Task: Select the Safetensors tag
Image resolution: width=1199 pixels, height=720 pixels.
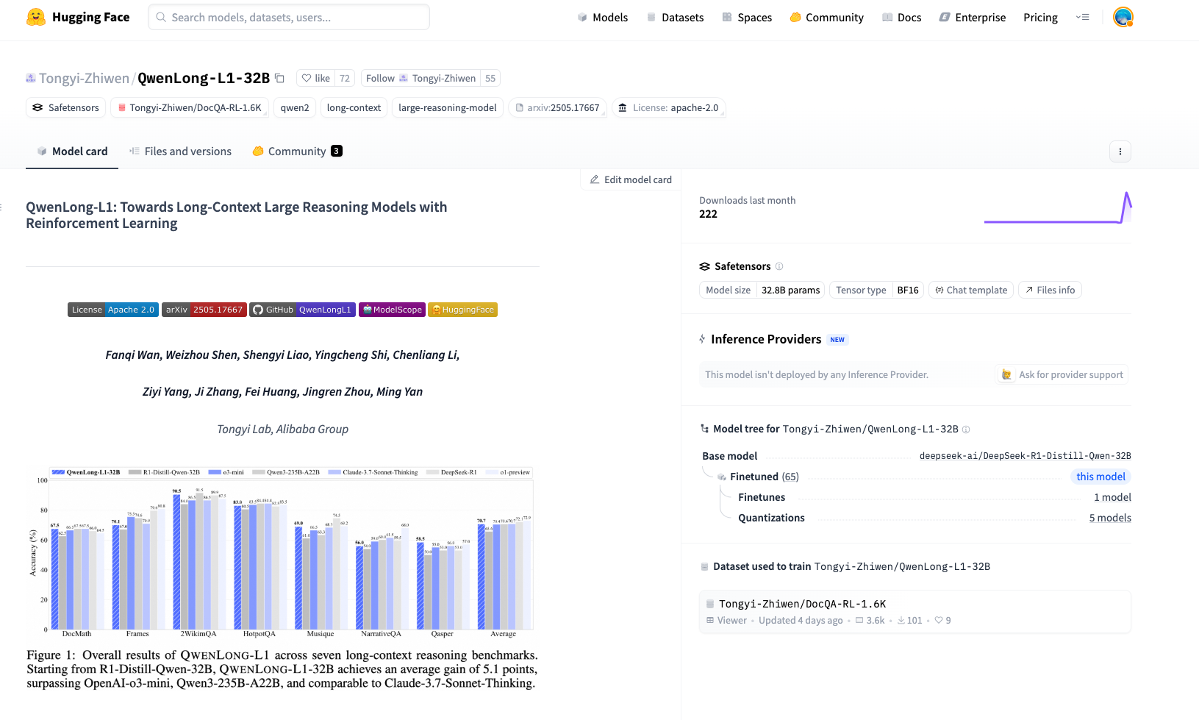Action: point(65,107)
